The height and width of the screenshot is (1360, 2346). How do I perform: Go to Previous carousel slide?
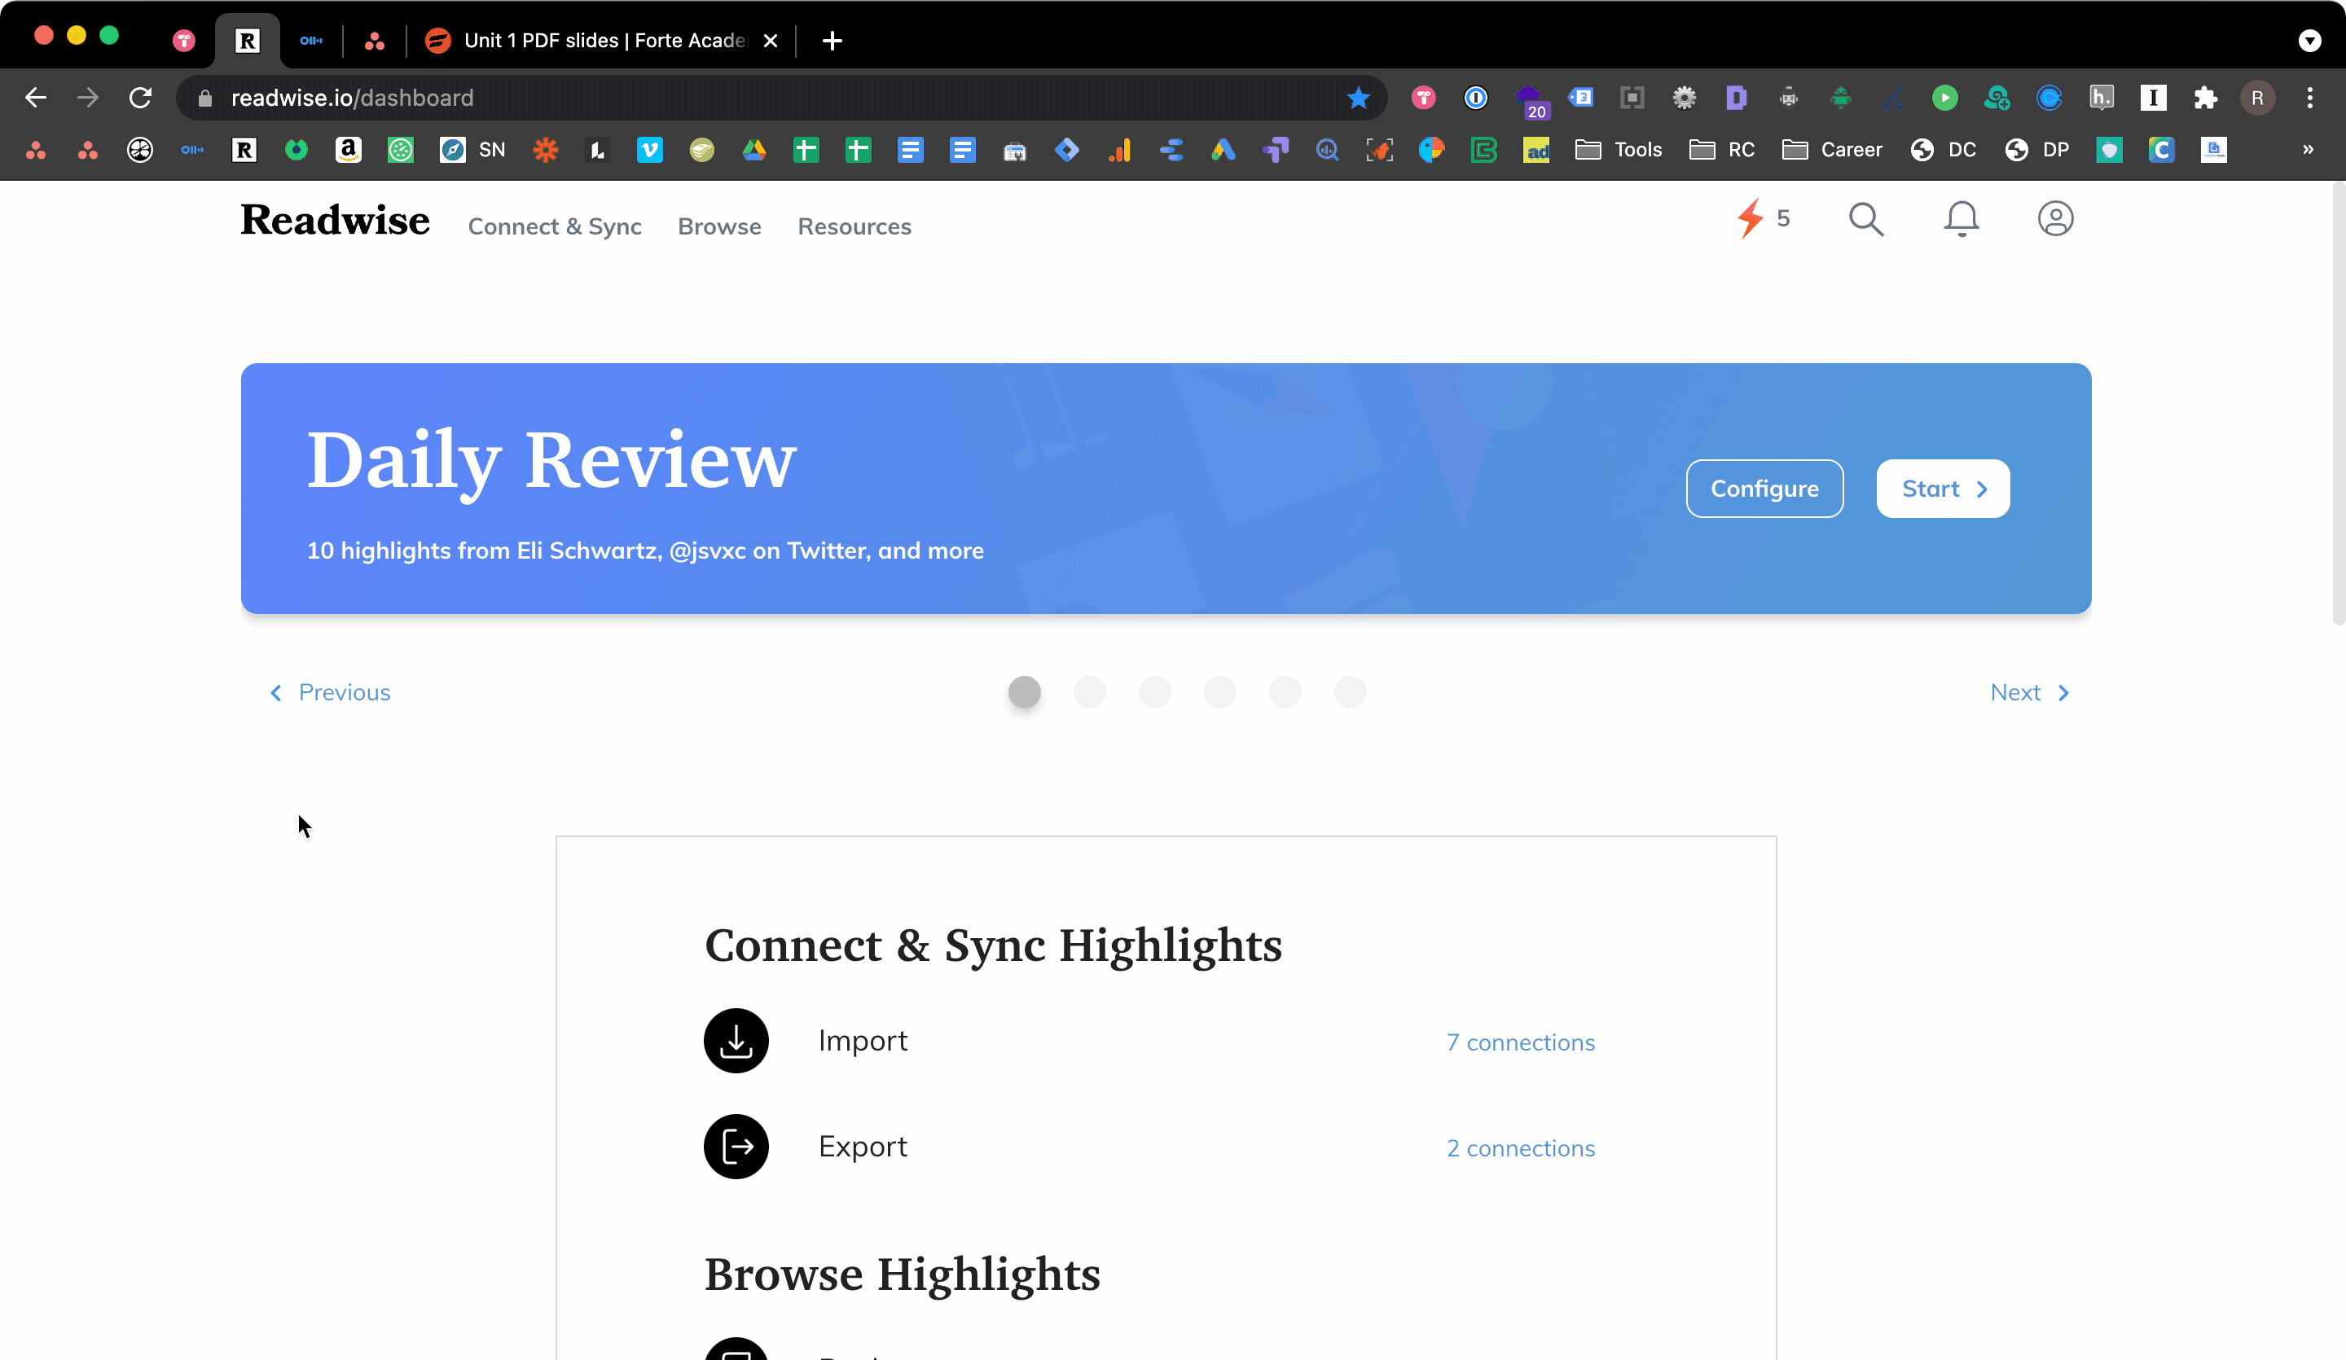click(330, 692)
